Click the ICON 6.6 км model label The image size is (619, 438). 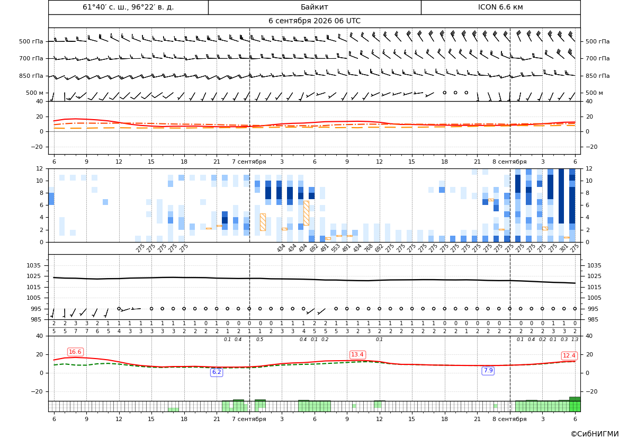pos(500,7)
